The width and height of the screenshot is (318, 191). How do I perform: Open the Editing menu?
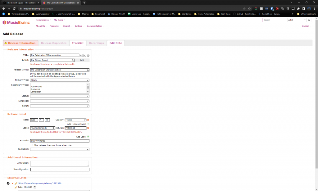[79, 26]
